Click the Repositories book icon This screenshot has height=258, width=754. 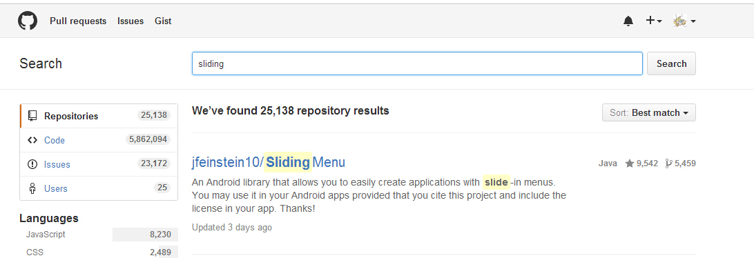tap(32, 116)
